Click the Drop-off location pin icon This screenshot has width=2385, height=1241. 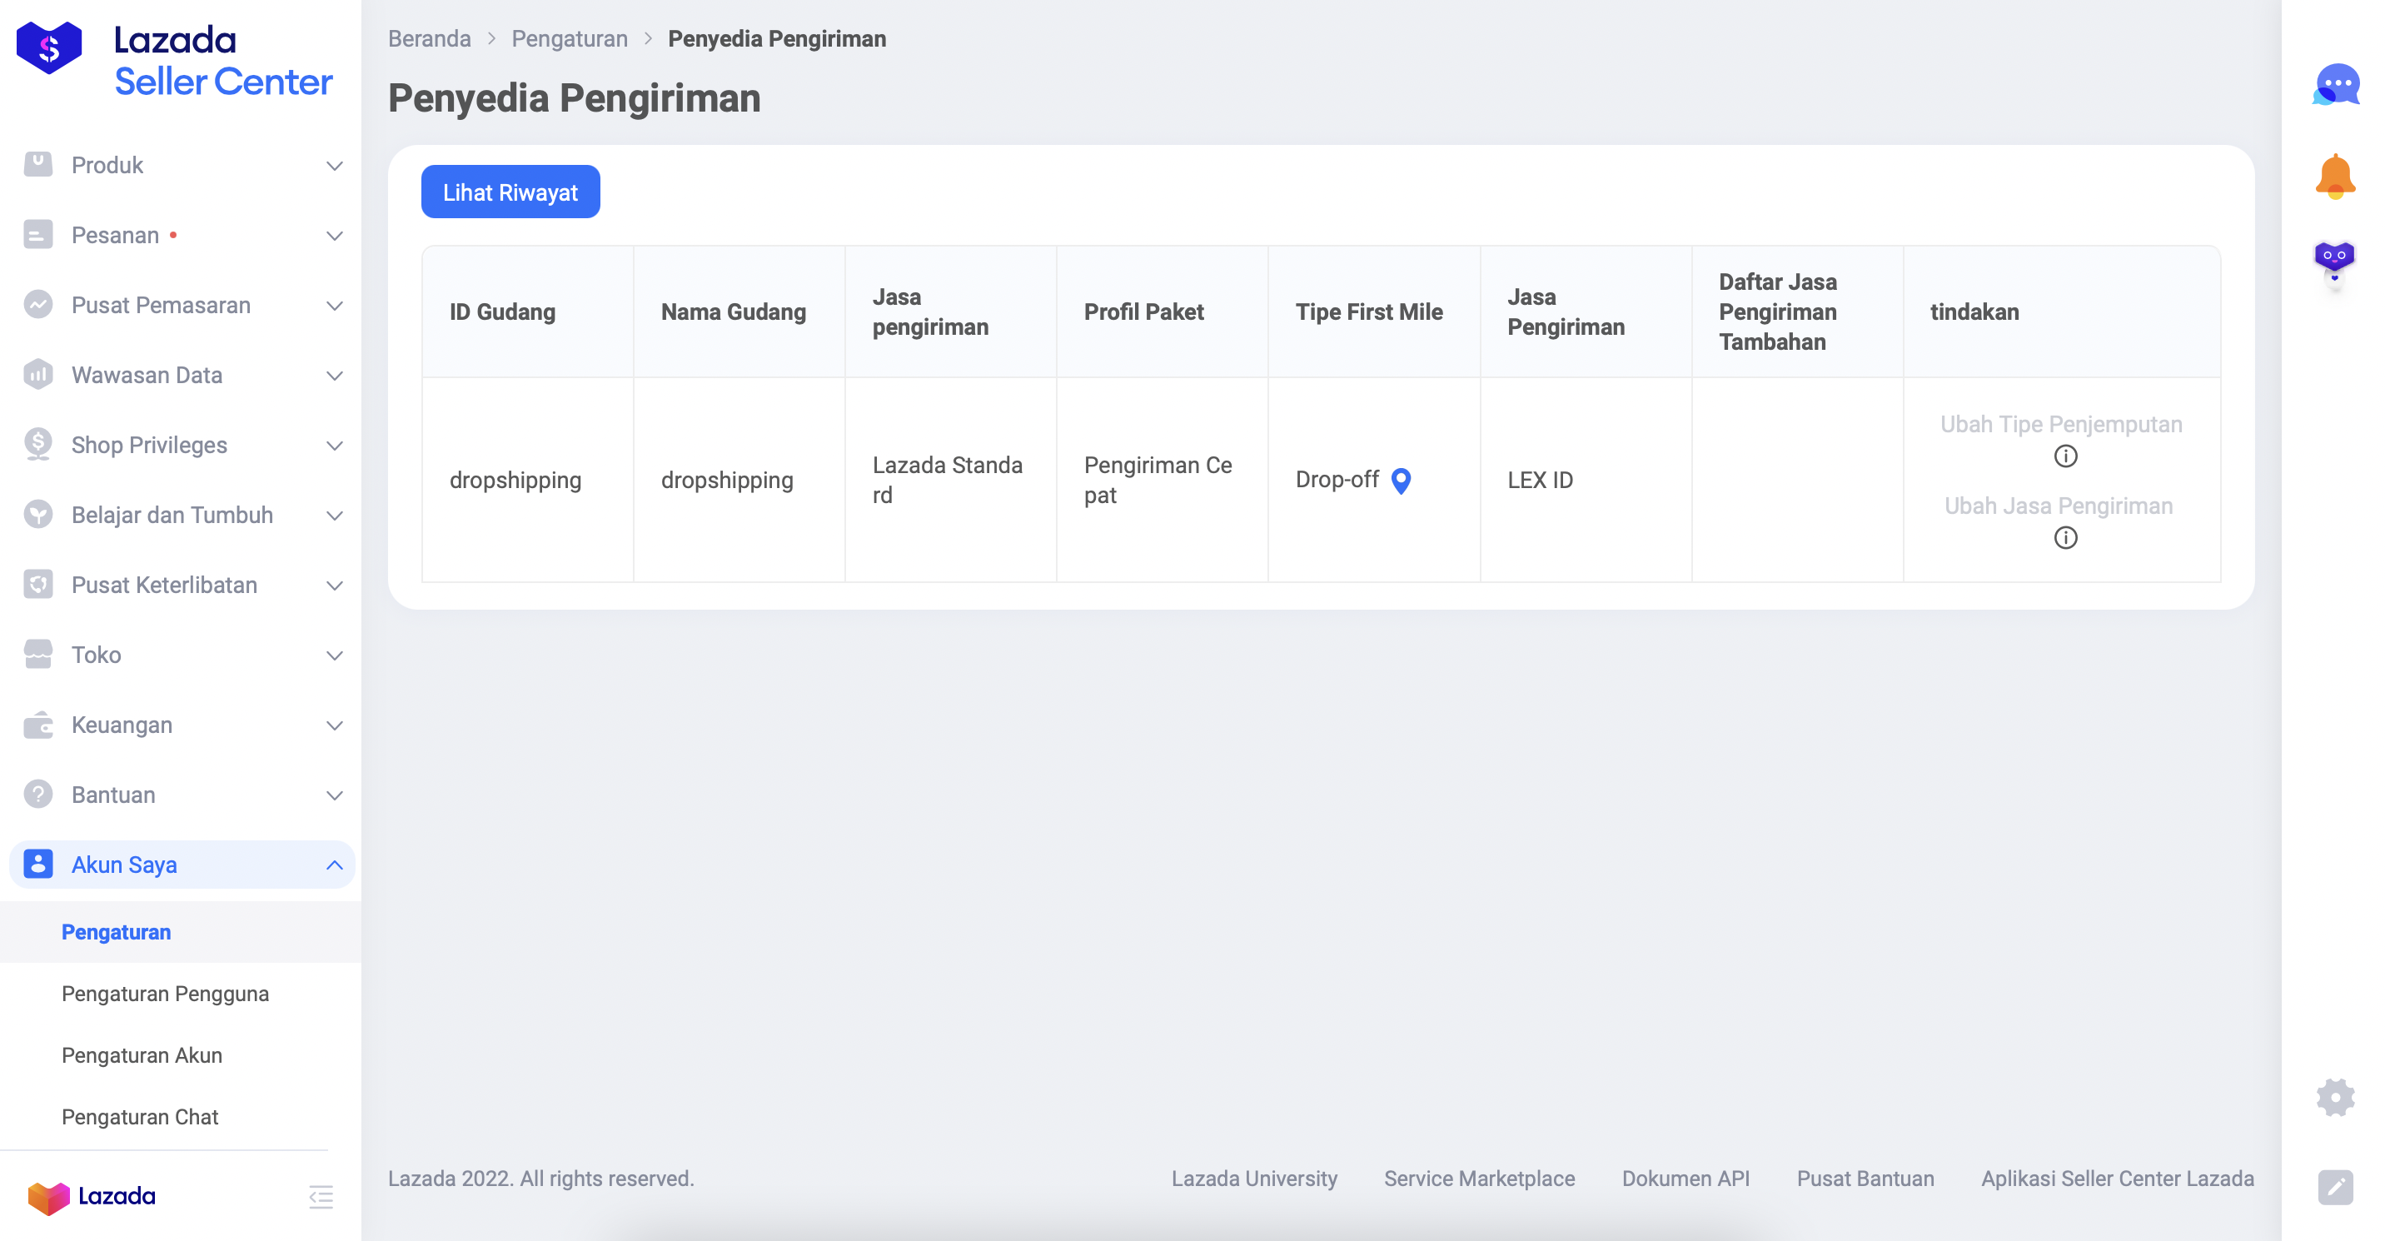(x=1401, y=481)
